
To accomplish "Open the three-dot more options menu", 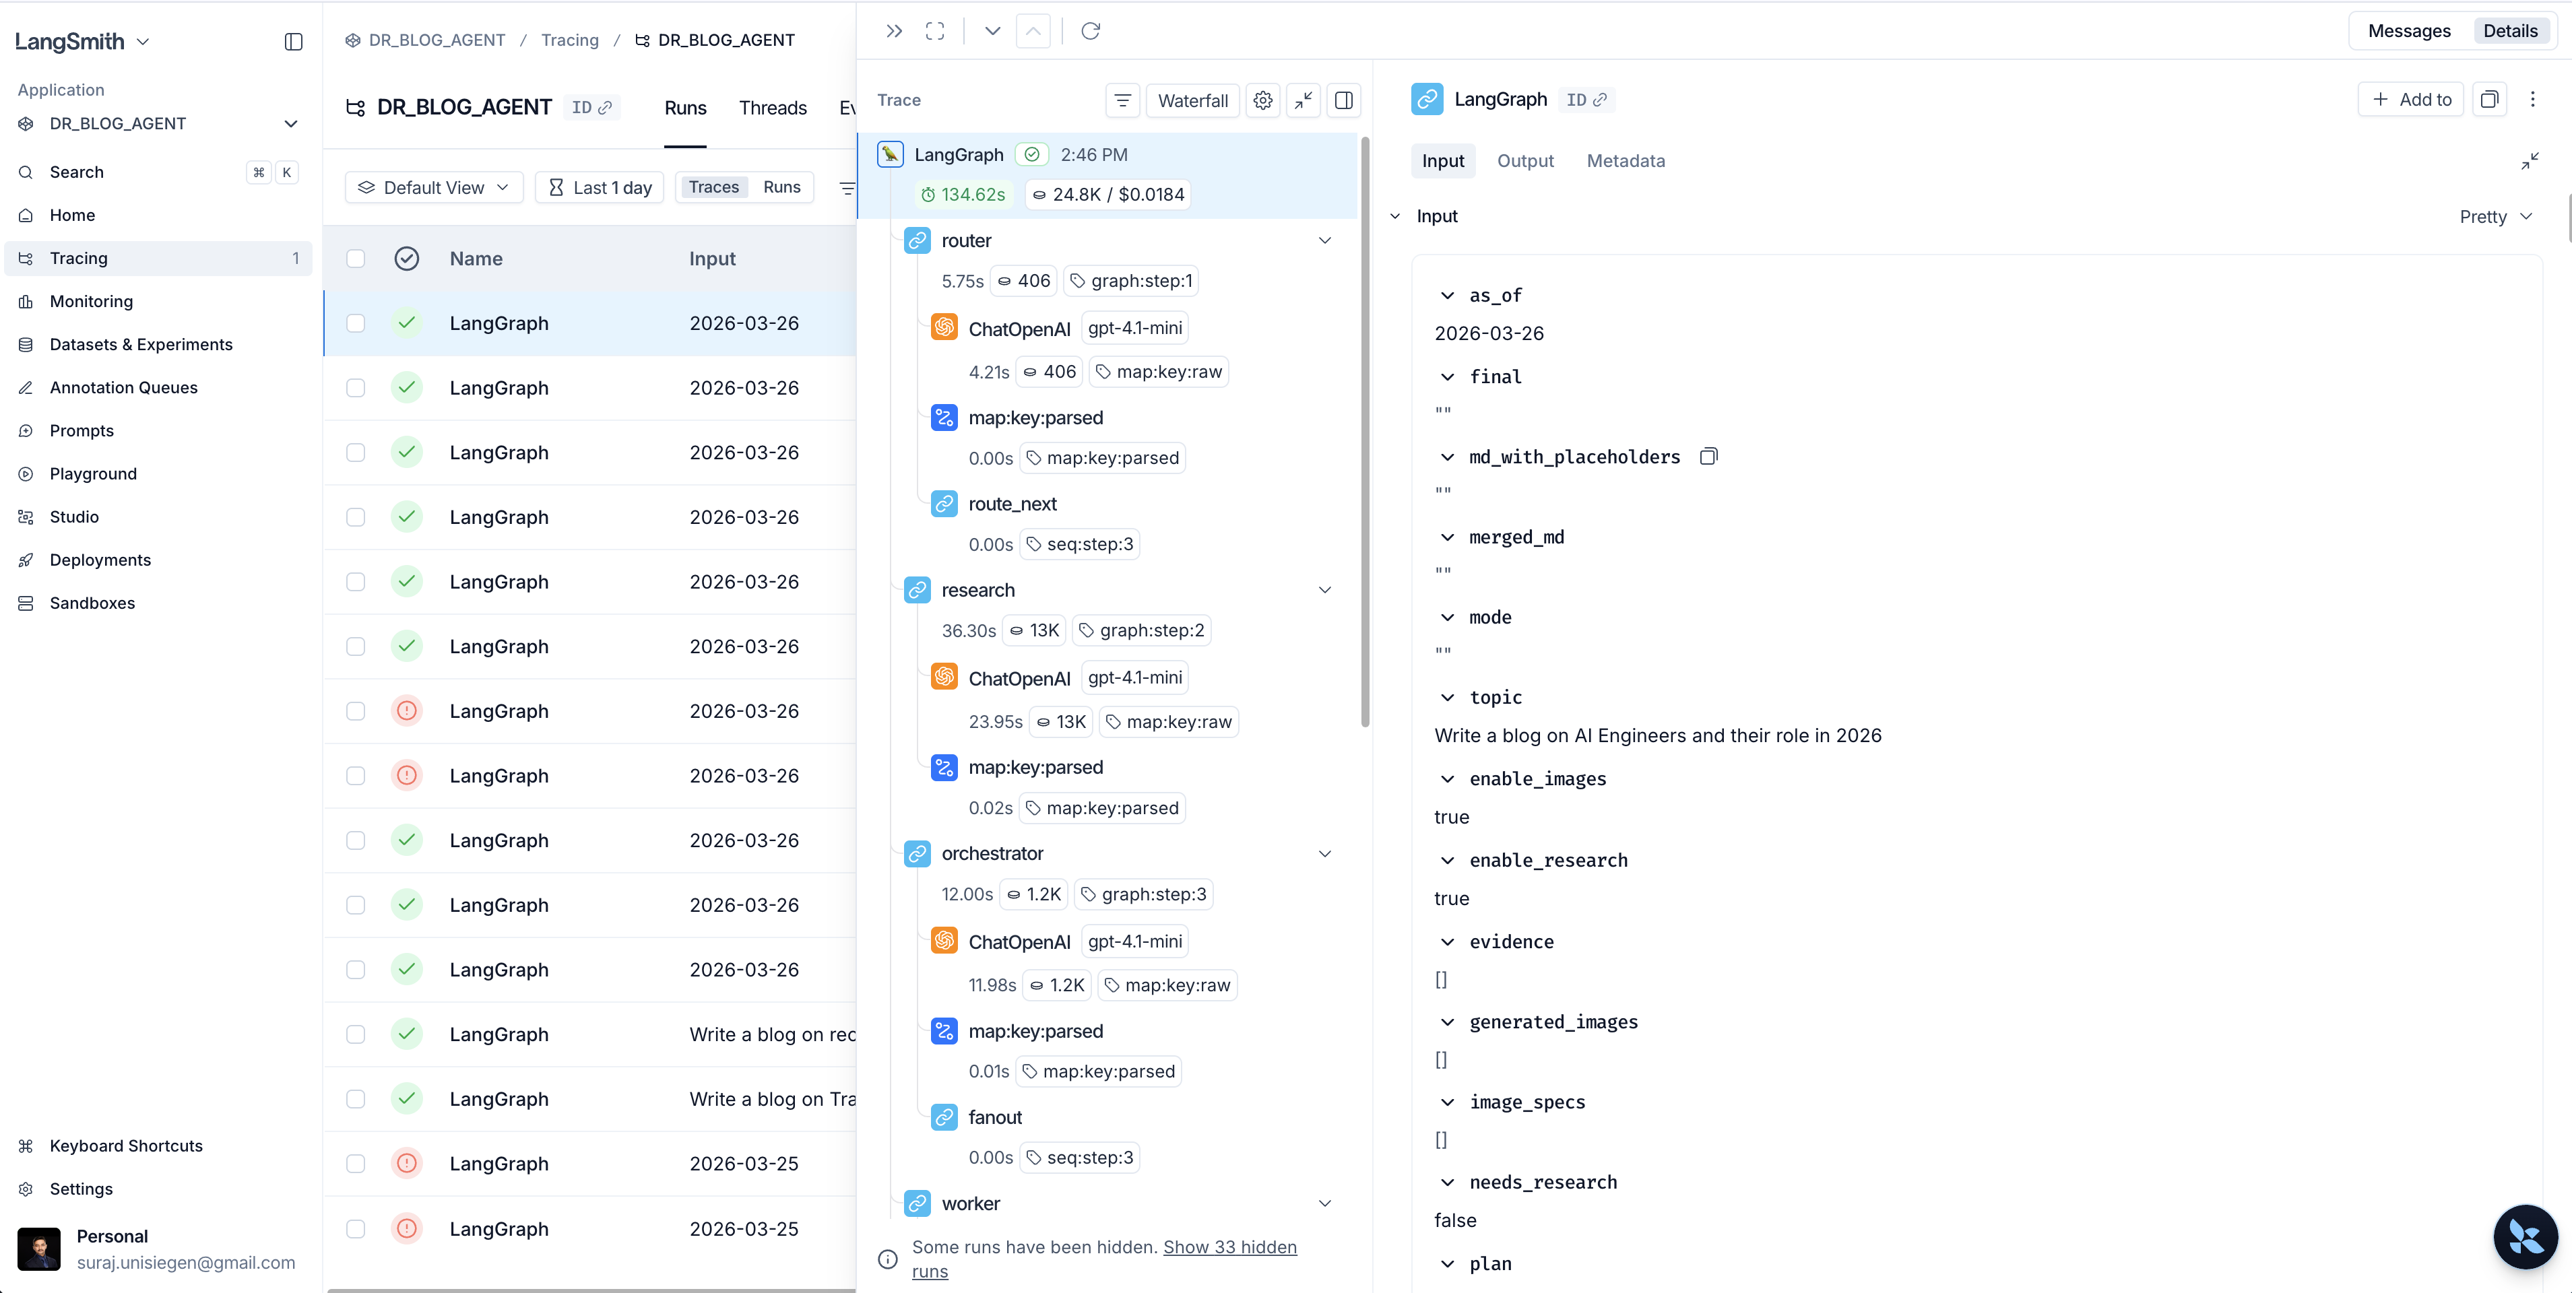I will (2532, 99).
